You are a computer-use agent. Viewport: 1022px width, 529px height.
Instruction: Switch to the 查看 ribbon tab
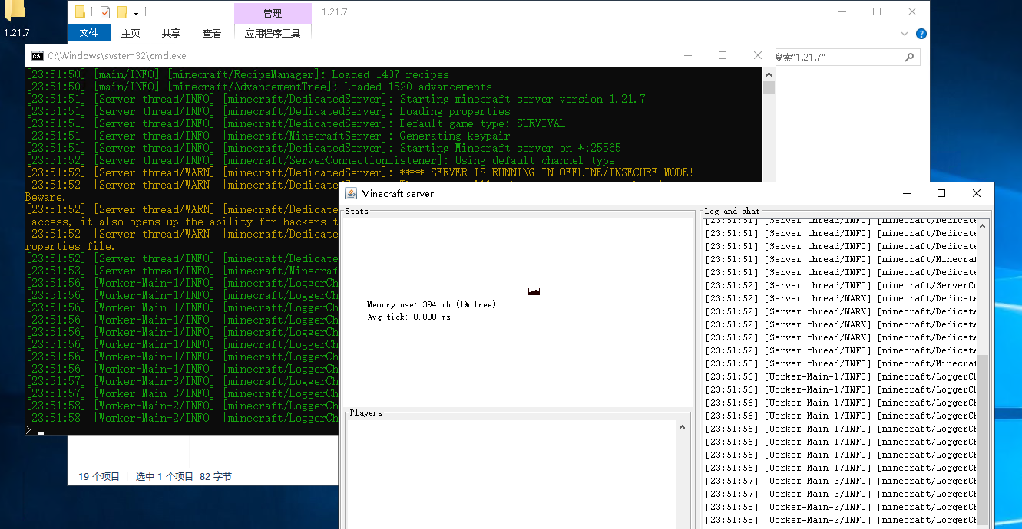click(212, 33)
